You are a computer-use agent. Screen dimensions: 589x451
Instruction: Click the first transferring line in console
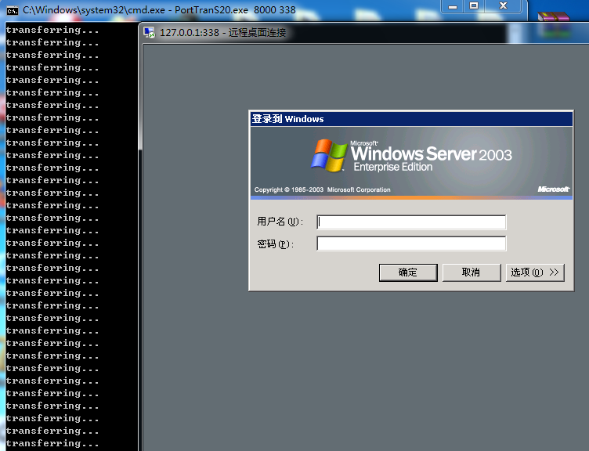point(52,30)
